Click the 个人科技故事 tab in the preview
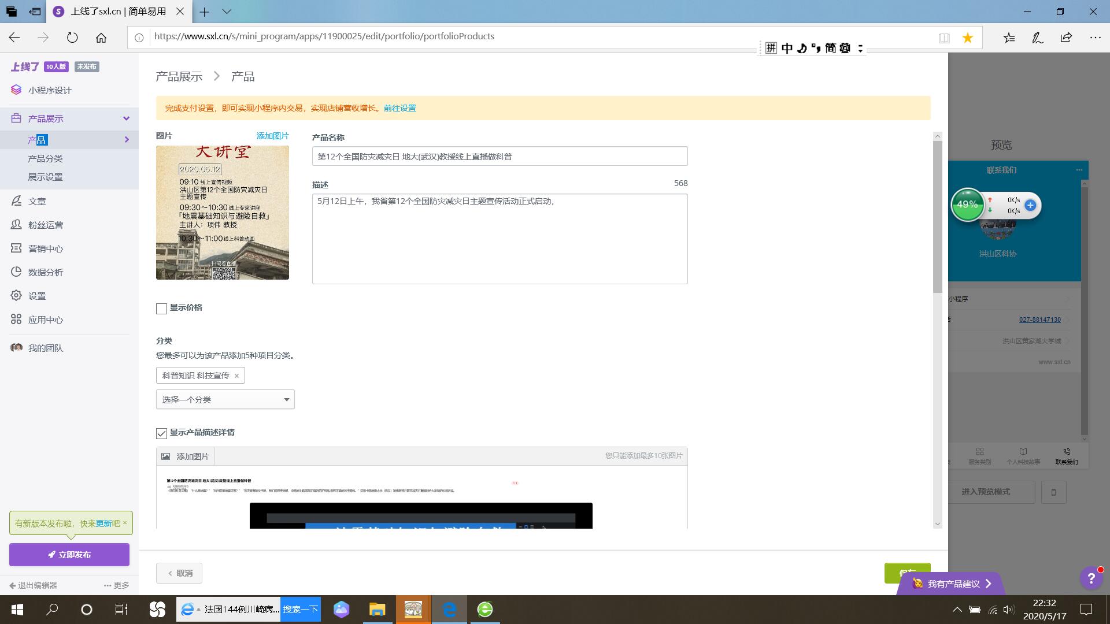The width and height of the screenshot is (1110, 624). click(x=1023, y=456)
